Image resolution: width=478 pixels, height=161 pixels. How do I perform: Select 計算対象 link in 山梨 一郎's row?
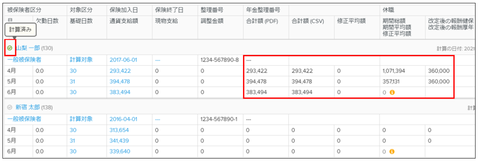[81, 59]
